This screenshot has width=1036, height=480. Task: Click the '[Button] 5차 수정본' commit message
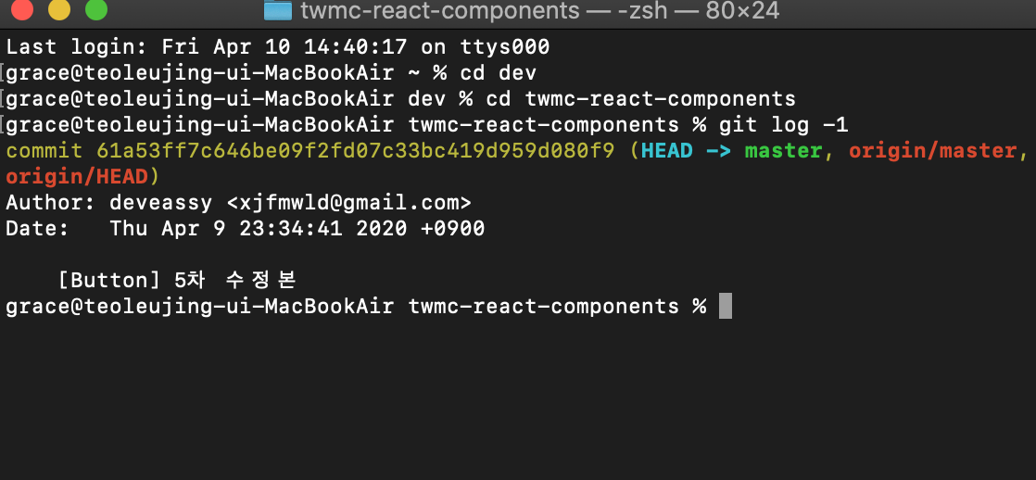pos(176,281)
